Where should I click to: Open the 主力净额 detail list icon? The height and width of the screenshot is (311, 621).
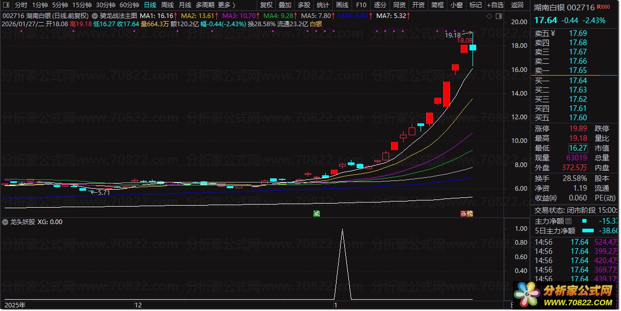point(568,221)
